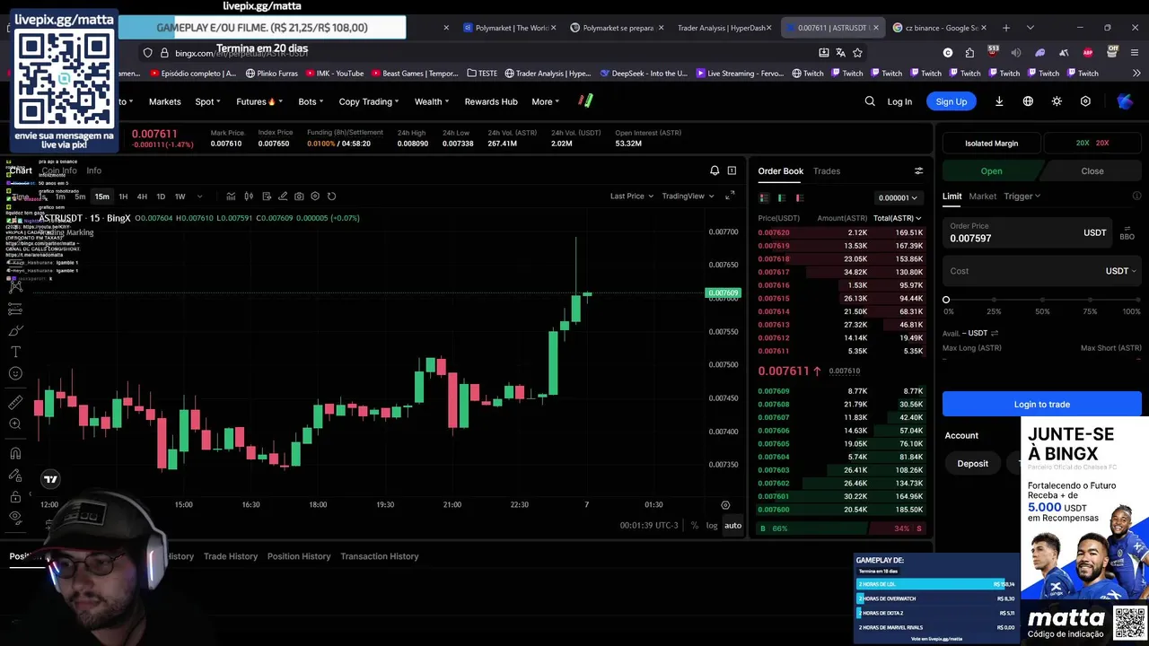Show asks-only order book view
The width and height of the screenshot is (1149, 646).
(799, 198)
